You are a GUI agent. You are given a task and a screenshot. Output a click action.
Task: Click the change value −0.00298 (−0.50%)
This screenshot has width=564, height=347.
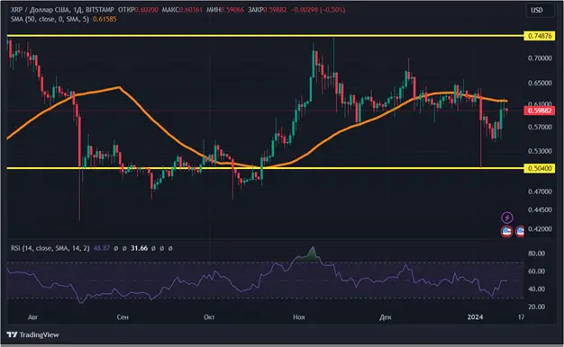(x=318, y=10)
